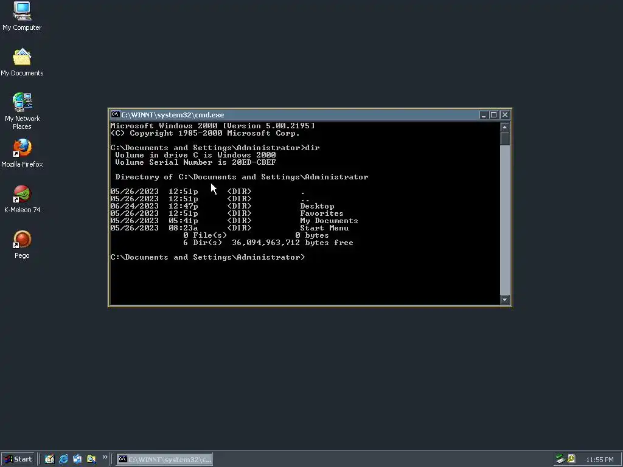Click the console scrollbar down arrow
The height and width of the screenshot is (467, 623).
504,300
